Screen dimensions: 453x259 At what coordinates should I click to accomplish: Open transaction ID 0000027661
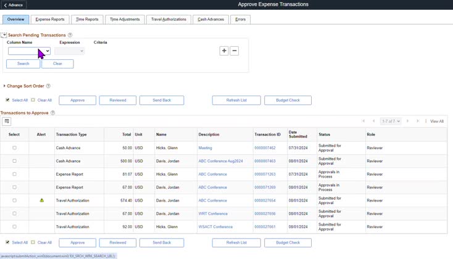265,227
